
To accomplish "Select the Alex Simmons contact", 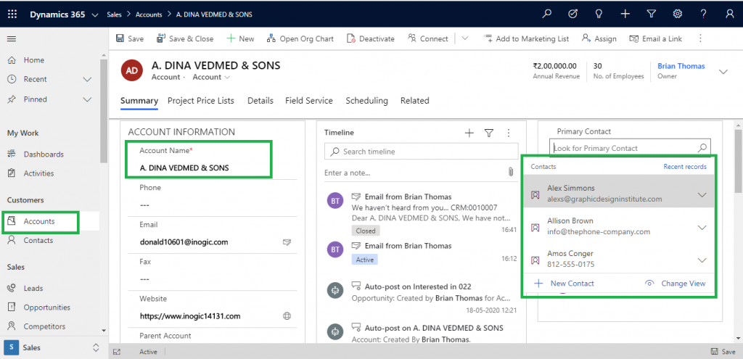I will [x=619, y=193].
